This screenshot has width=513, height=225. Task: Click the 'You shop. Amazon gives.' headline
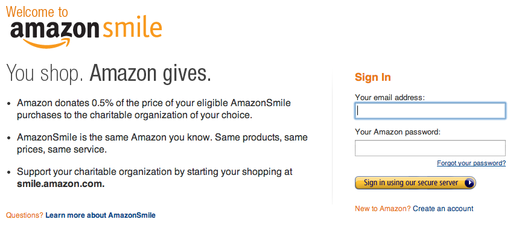[x=109, y=73]
